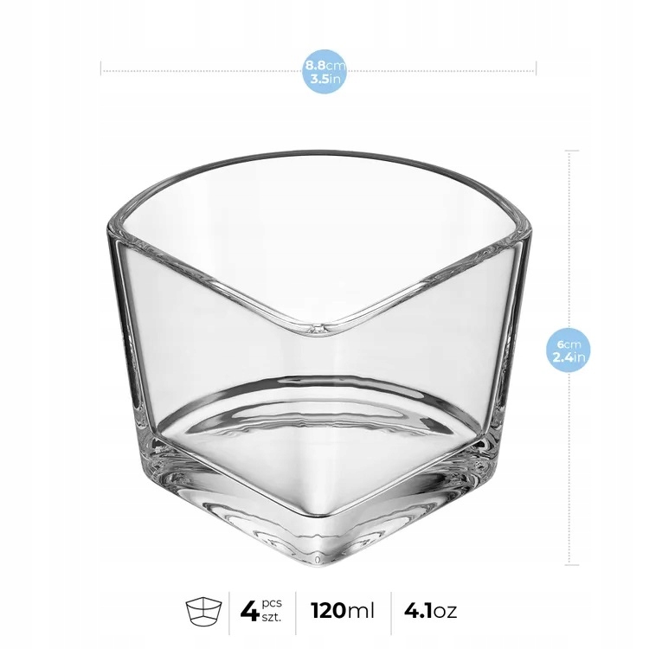Click the horizontal dotted width line
Screen dimensions: 649x649
[318, 71]
